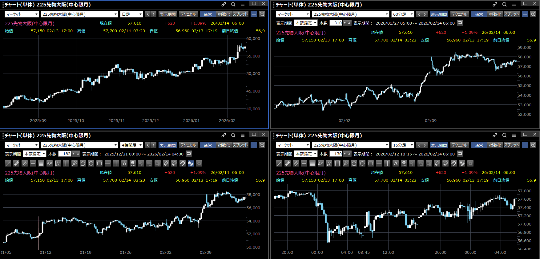This screenshot has height=259, width=540.
Task: Toggle 指数化 mode in top-left chart
Action: [x=224, y=14]
